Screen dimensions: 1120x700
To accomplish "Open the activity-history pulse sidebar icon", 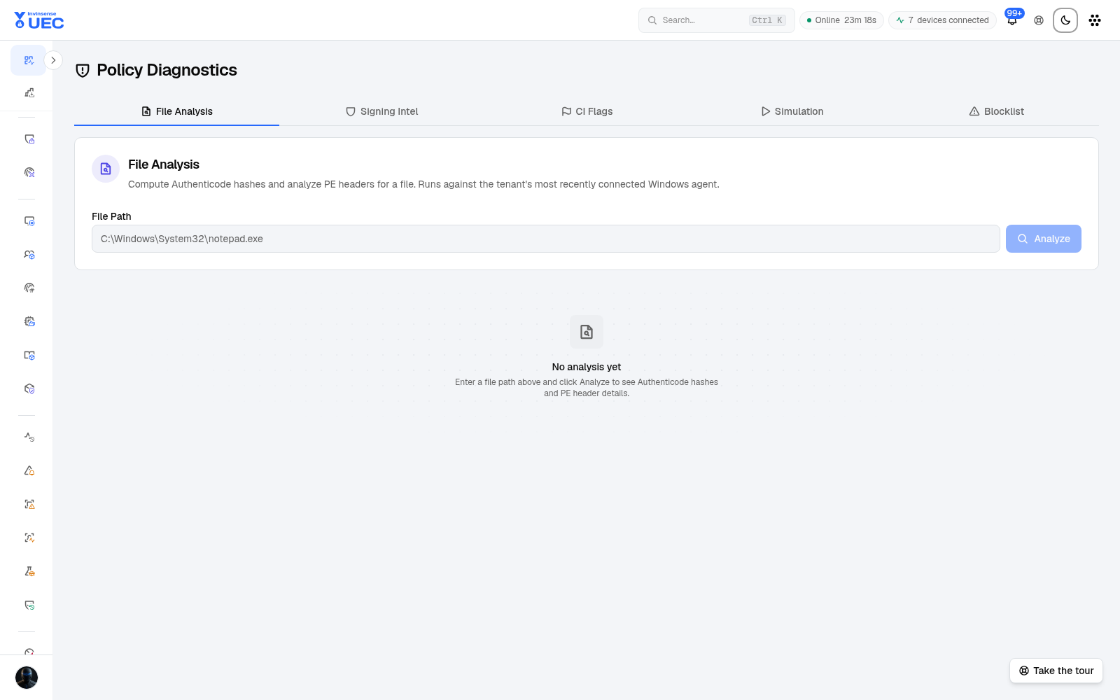I will point(29,437).
